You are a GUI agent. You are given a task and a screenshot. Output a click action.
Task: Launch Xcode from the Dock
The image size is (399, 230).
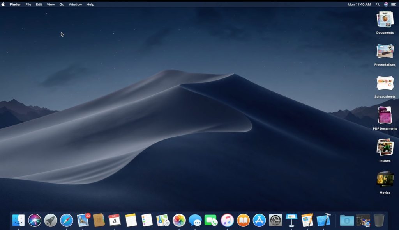pos(323,220)
